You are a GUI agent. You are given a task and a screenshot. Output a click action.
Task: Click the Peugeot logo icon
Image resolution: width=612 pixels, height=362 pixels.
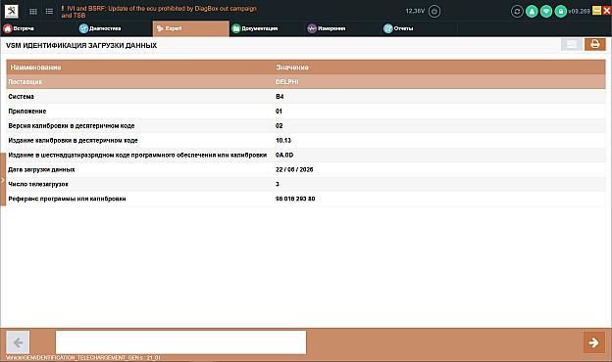point(11,12)
